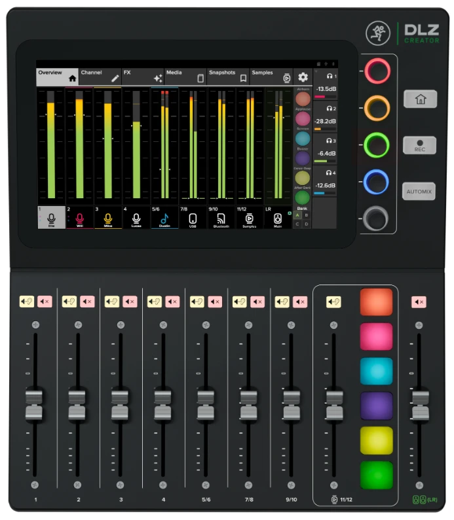Select the Bluetooth channel 9/10 icon
This screenshot has width=454, height=520.
[x=221, y=218]
